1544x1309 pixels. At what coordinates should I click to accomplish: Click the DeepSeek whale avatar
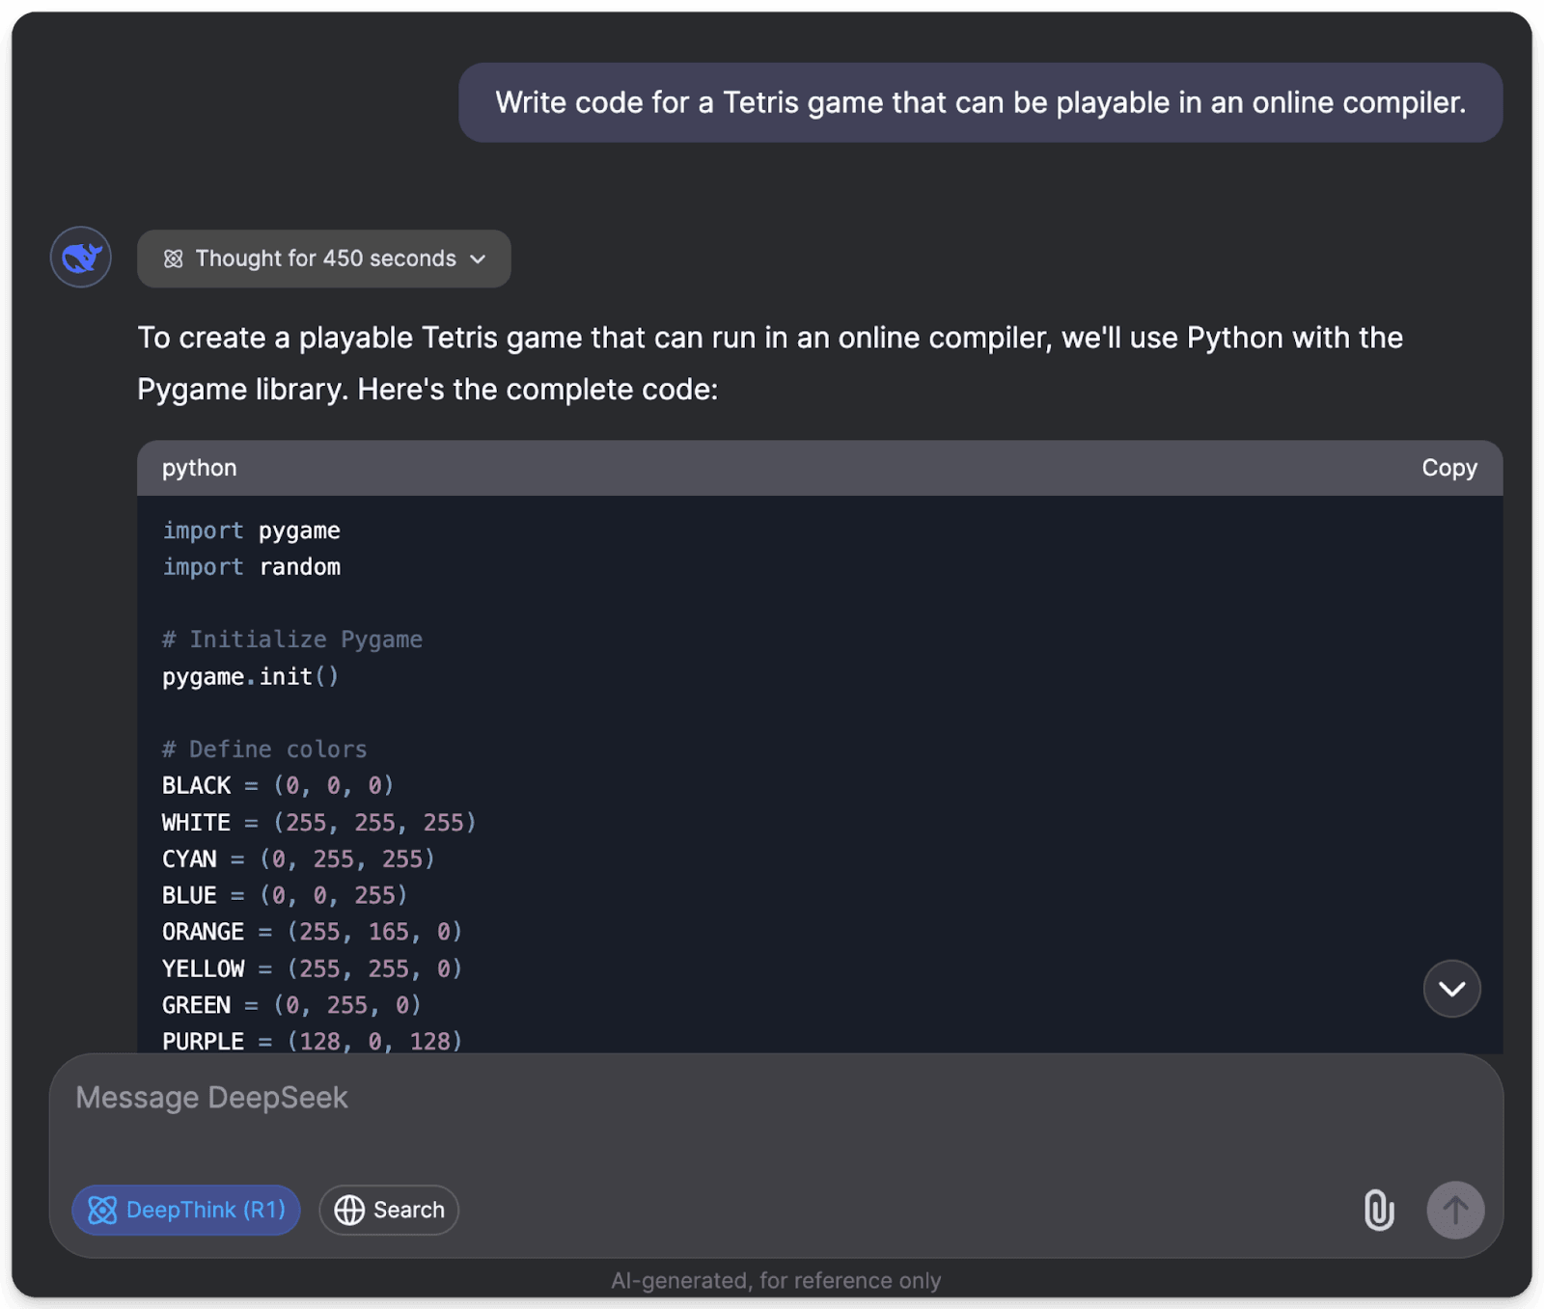(x=81, y=258)
